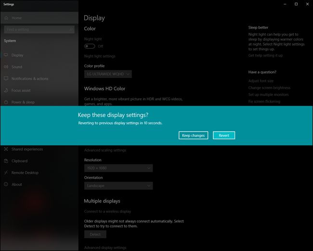Open Night light settings link
The height and width of the screenshot is (251, 313).
[100, 56]
